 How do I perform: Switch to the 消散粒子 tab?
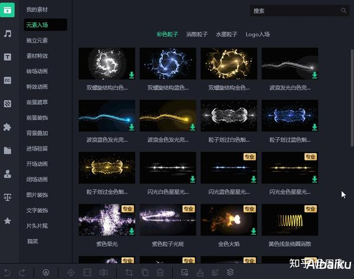point(197,34)
